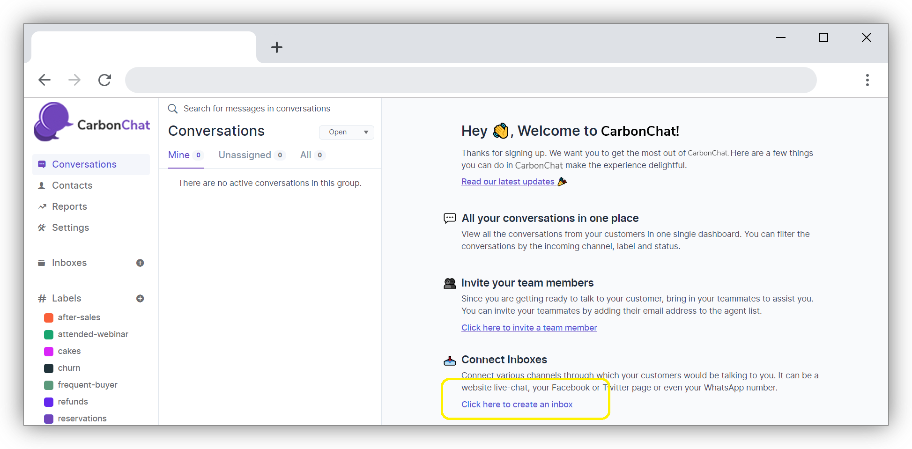Open Reports in the sidebar
912x449 pixels.
pos(69,206)
